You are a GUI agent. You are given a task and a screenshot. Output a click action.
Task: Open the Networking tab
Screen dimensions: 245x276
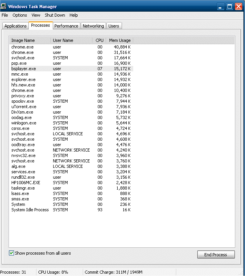click(x=93, y=26)
